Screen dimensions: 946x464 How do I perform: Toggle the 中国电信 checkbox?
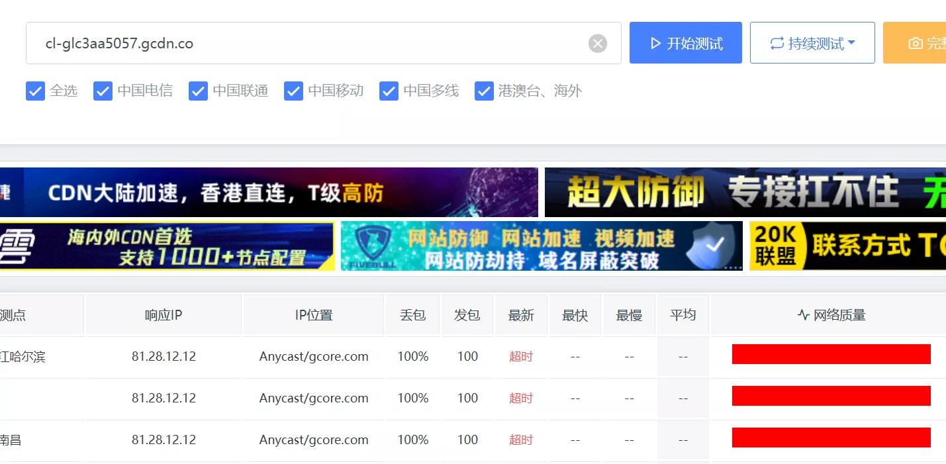click(x=103, y=91)
